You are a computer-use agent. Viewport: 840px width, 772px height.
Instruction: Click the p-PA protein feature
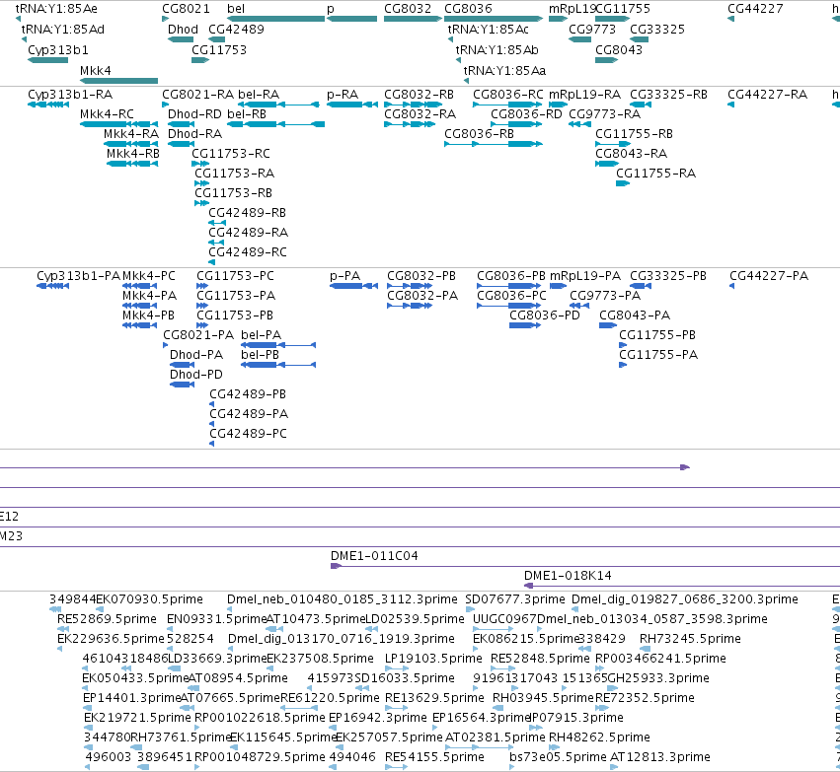click(x=353, y=286)
